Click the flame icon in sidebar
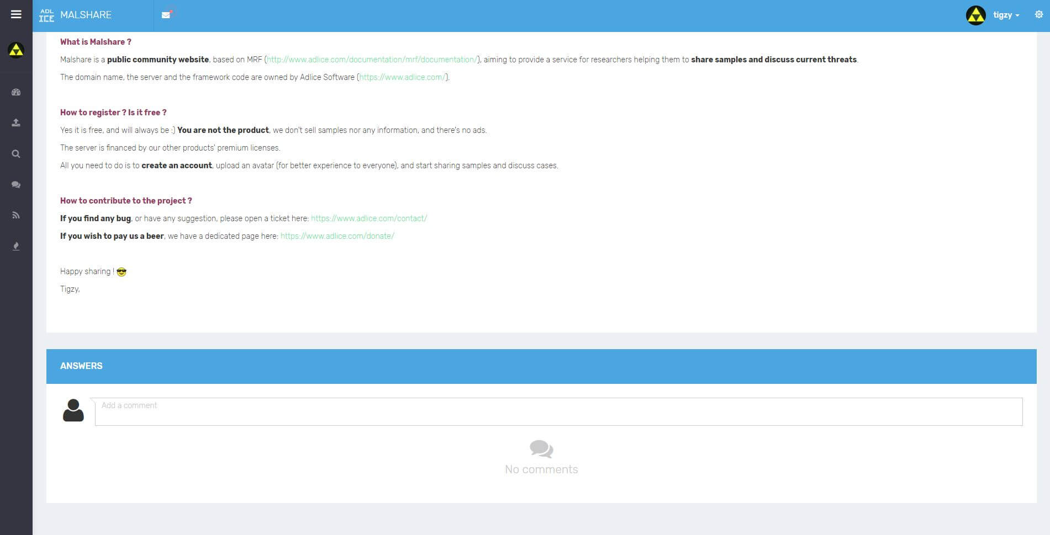Screen dimensions: 1050x535 [x=16, y=246]
